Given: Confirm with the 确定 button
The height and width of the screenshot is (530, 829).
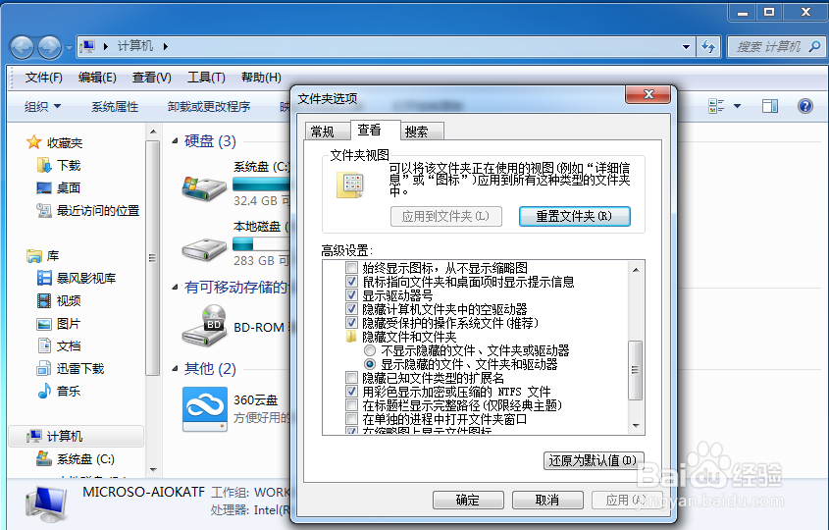Looking at the screenshot, I should pos(468,500).
